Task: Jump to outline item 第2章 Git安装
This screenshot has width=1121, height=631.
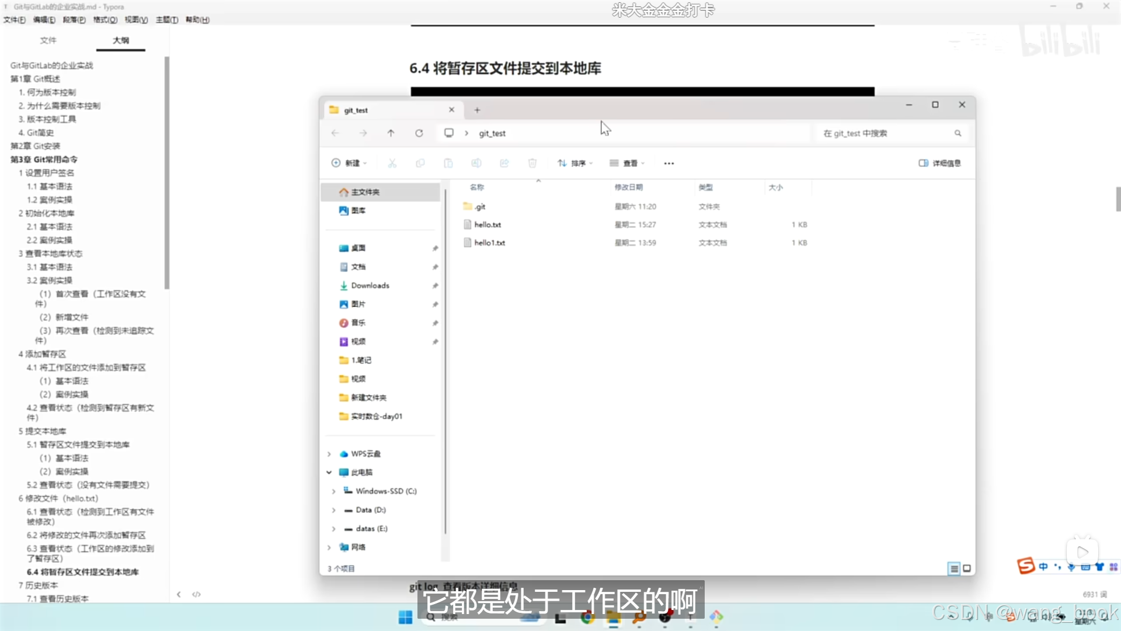Action: [x=35, y=146]
